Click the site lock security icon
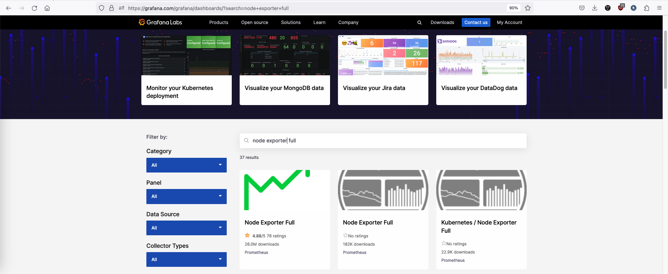 [112, 8]
